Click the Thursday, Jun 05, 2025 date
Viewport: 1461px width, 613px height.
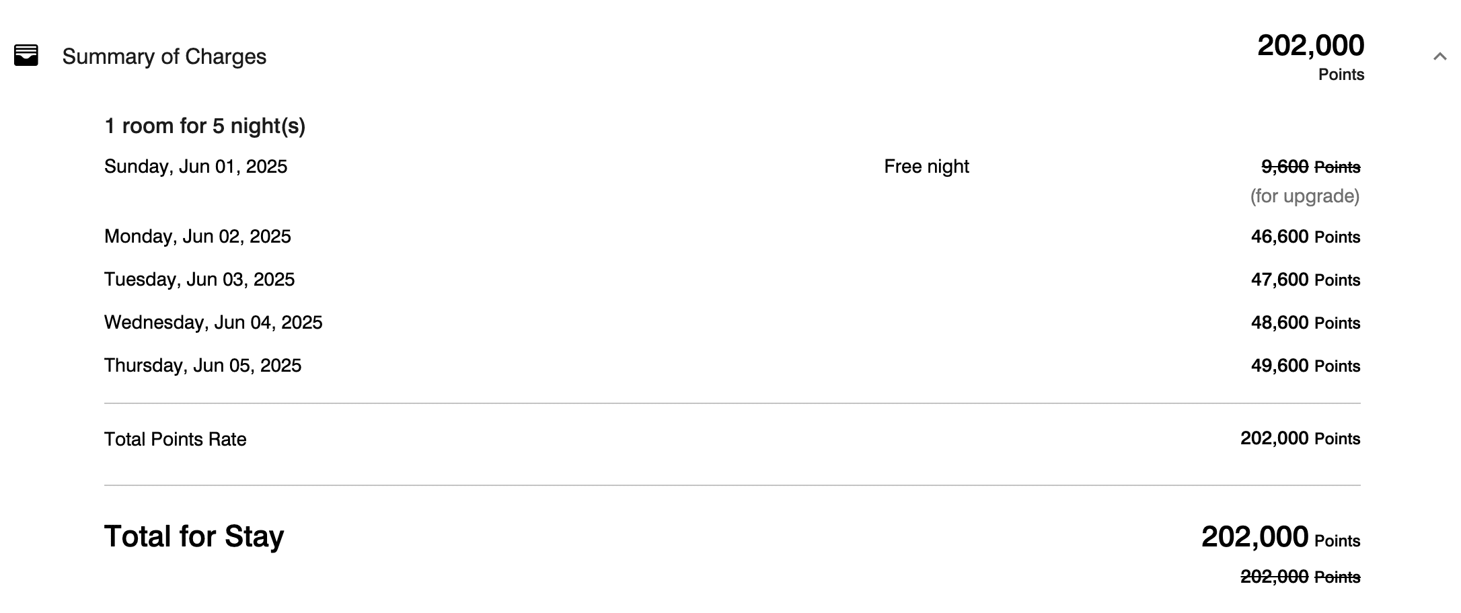point(202,366)
